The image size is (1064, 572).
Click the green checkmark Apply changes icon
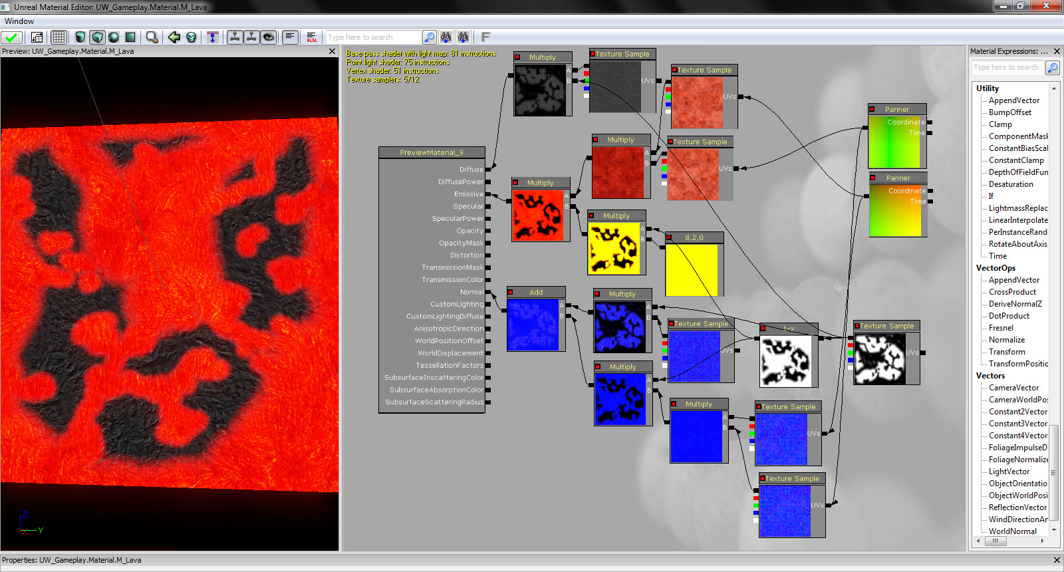tap(11, 37)
